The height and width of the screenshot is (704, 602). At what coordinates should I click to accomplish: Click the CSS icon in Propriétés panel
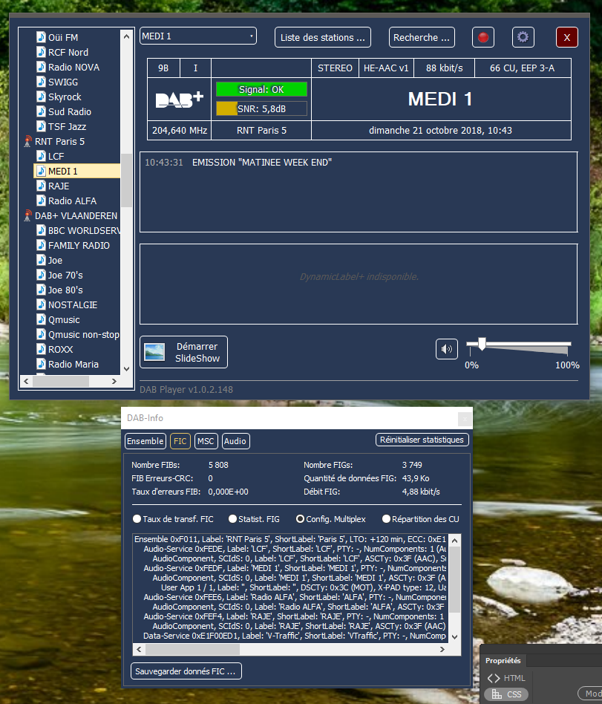click(x=497, y=694)
